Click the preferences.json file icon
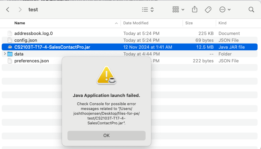 pos(10,61)
